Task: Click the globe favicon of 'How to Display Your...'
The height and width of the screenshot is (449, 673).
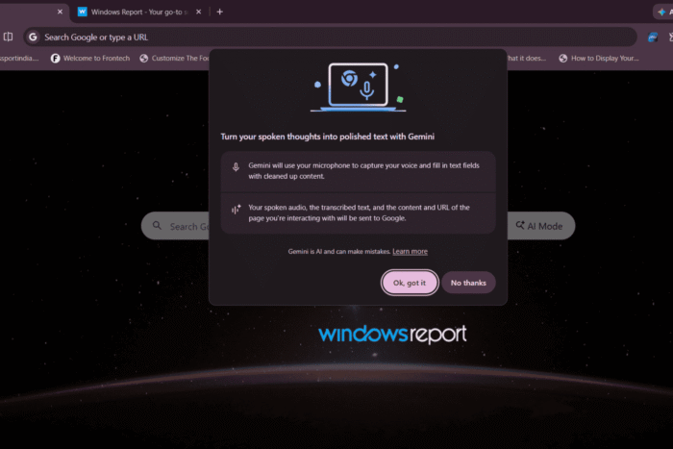Action: pyautogui.click(x=563, y=59)
